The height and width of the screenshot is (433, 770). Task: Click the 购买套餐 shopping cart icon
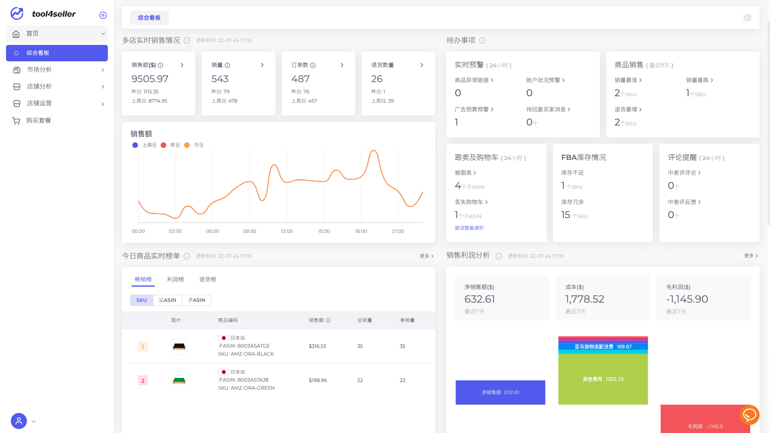point(16,120)
